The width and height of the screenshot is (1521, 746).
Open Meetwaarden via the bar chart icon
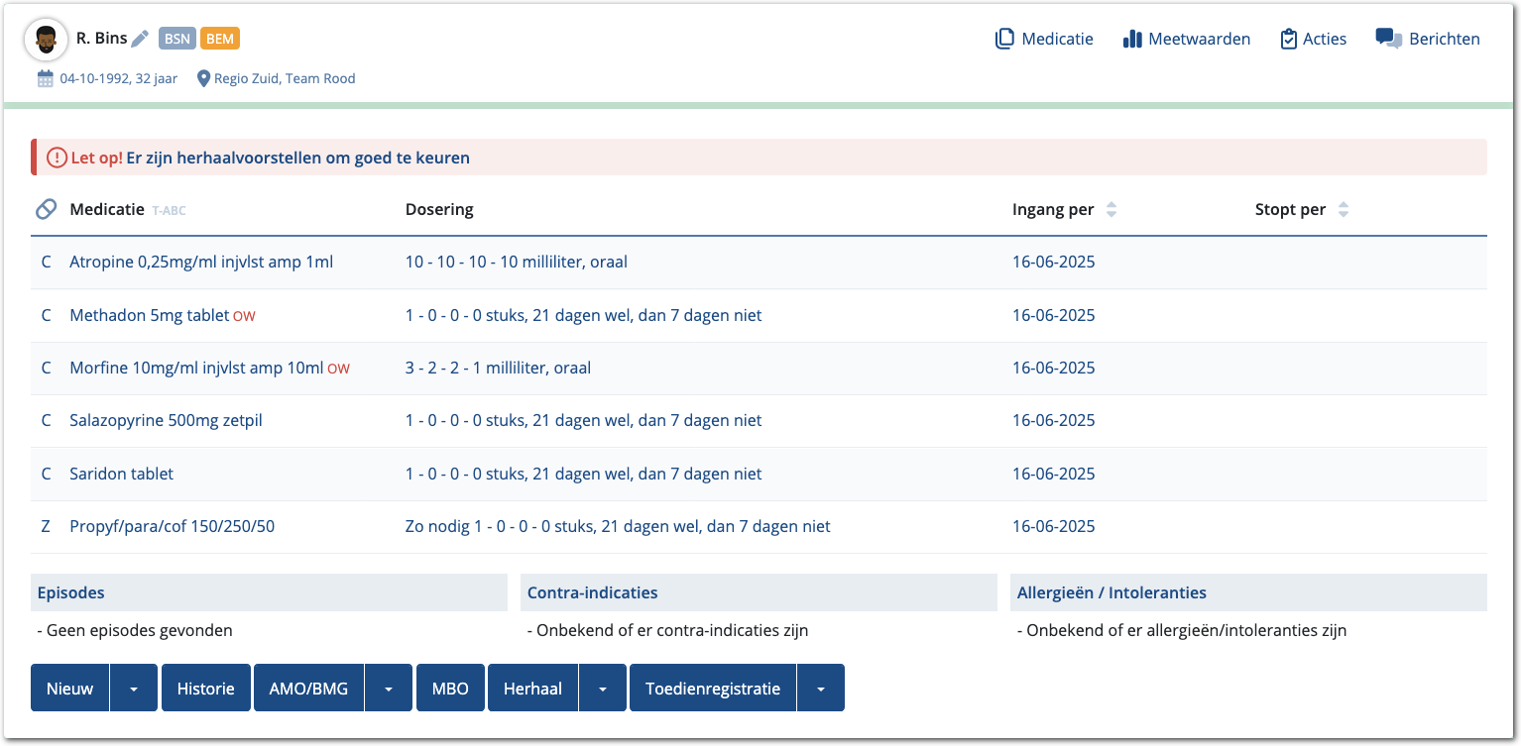pos(1132,39)
